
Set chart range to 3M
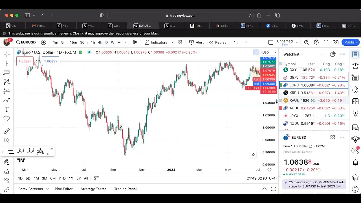tap(45, 178)
